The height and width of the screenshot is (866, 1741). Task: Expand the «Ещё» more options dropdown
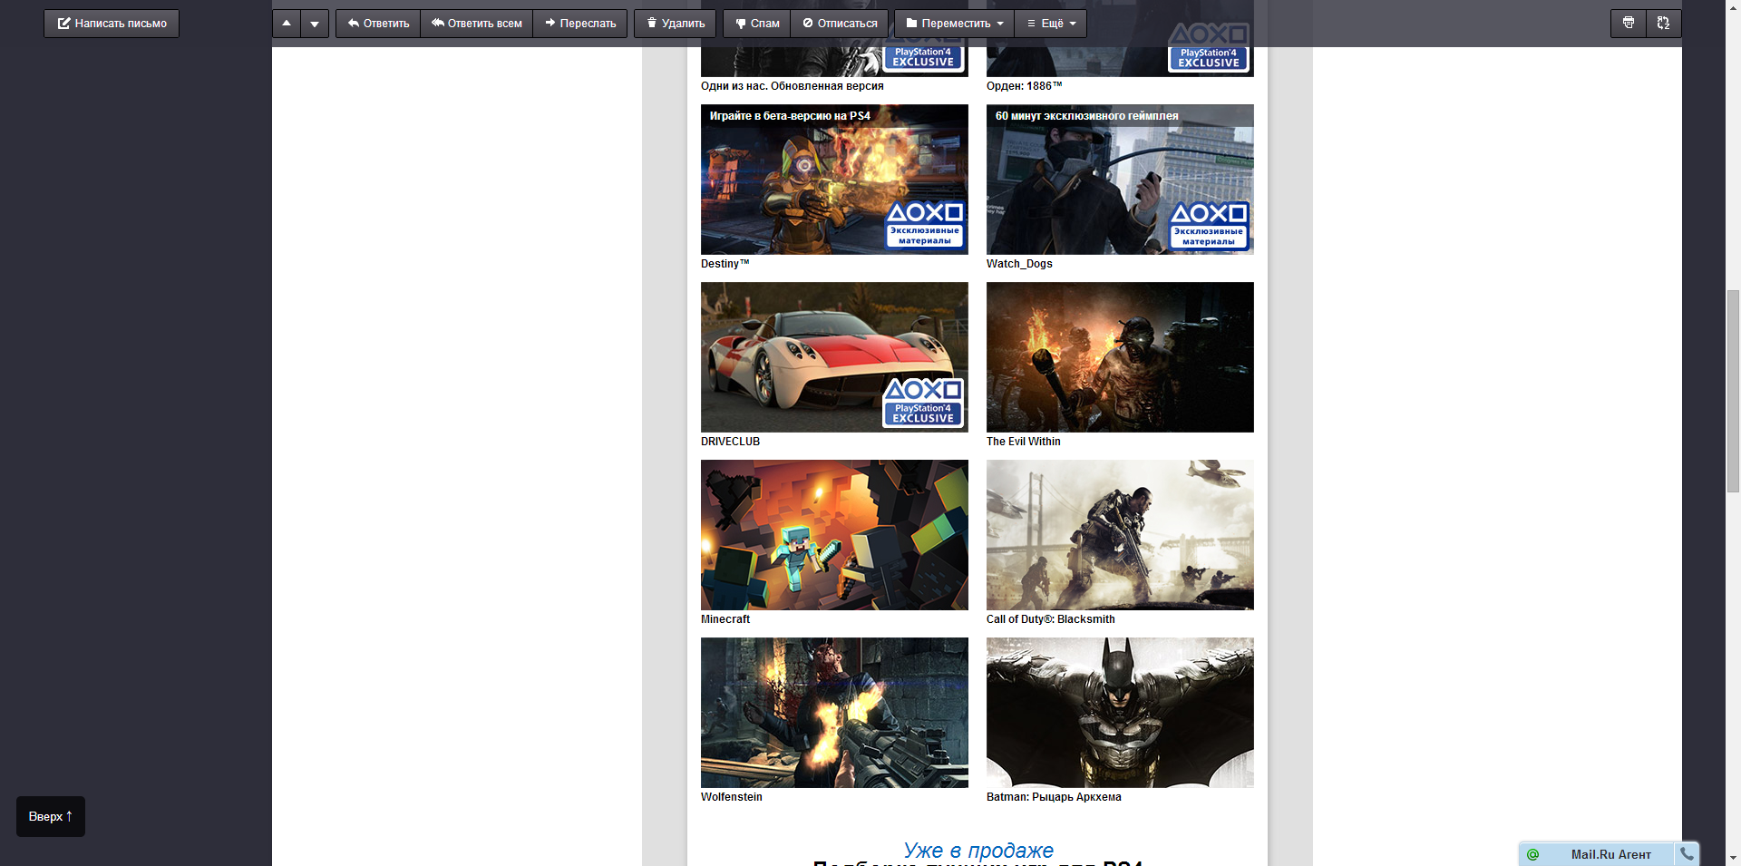1051,24
